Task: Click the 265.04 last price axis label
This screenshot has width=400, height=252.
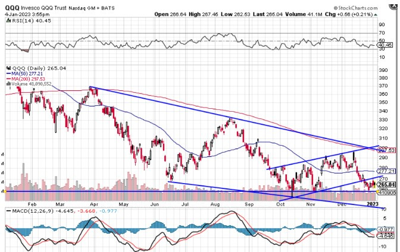Action: click(387, 185)
